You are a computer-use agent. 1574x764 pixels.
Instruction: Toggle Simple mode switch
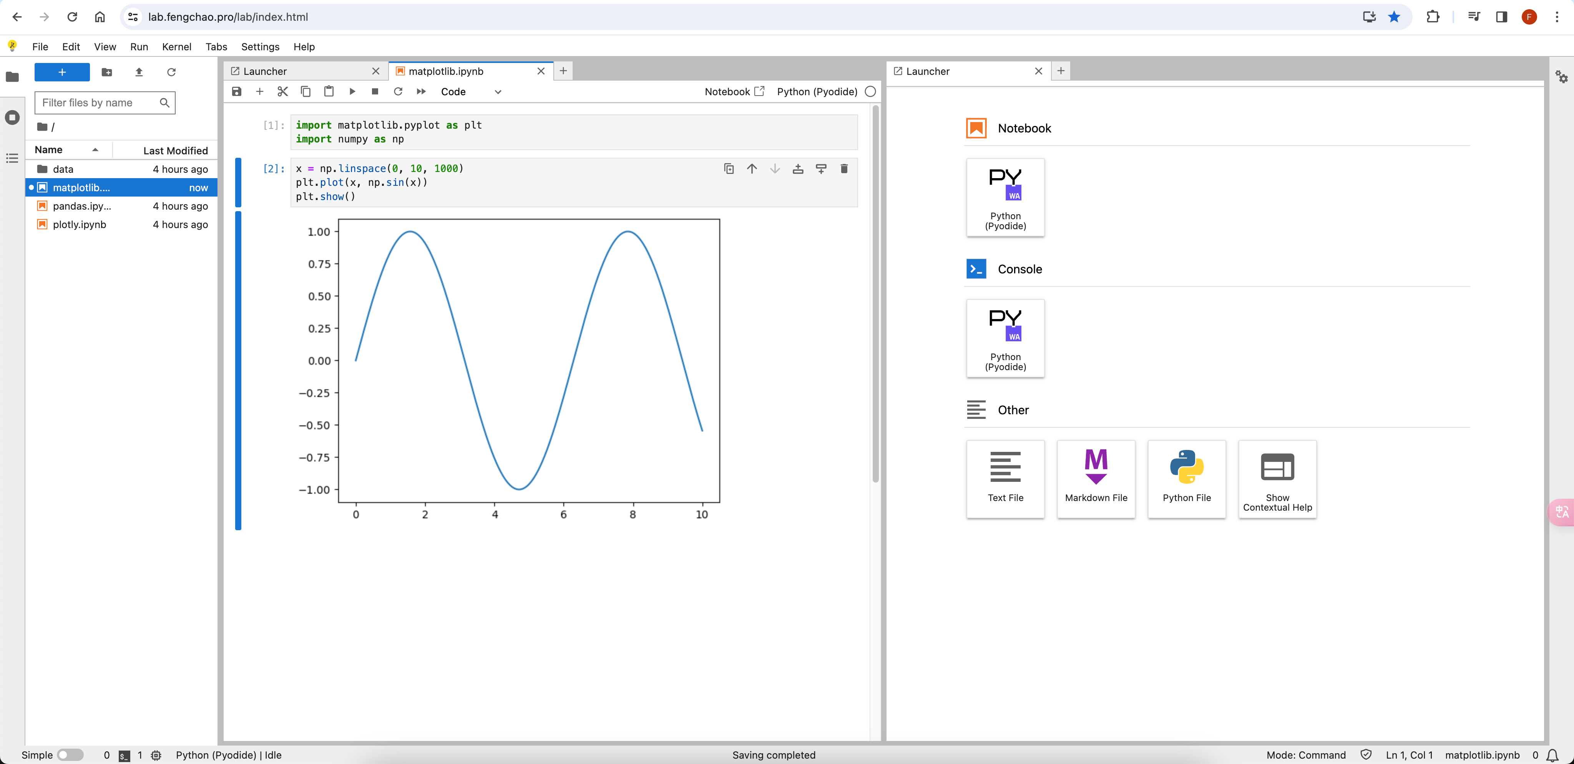click(71, 755)
